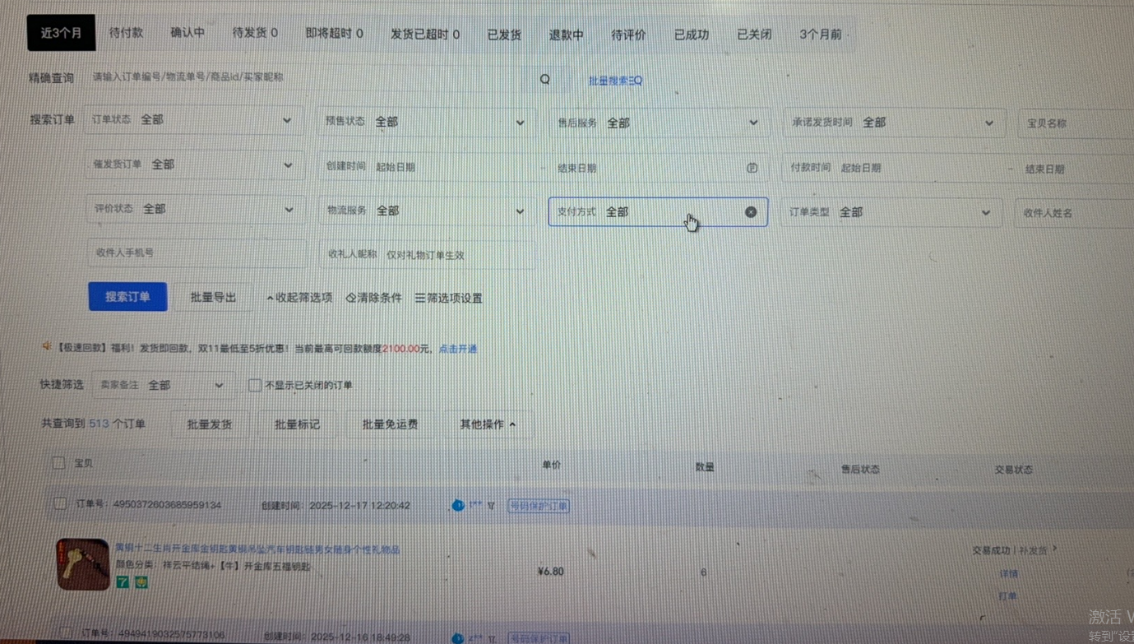The image size is (1134, 644).
Task: Open the 催发货订单 dropdown
Action: 195,164
